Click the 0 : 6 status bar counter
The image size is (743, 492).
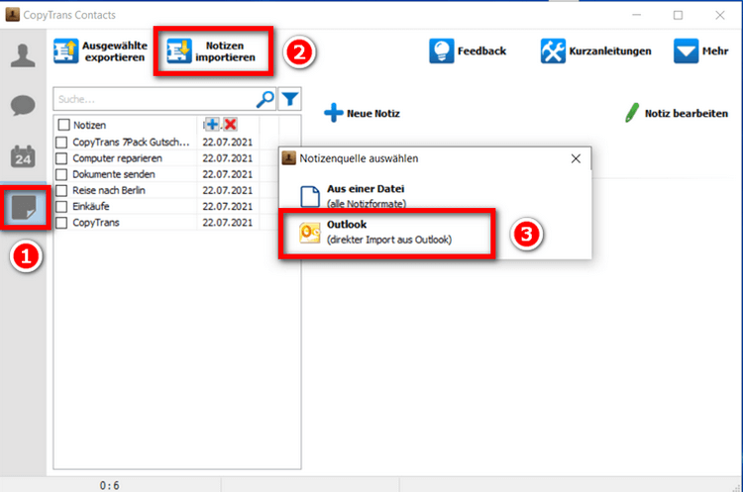coord(109,485)
